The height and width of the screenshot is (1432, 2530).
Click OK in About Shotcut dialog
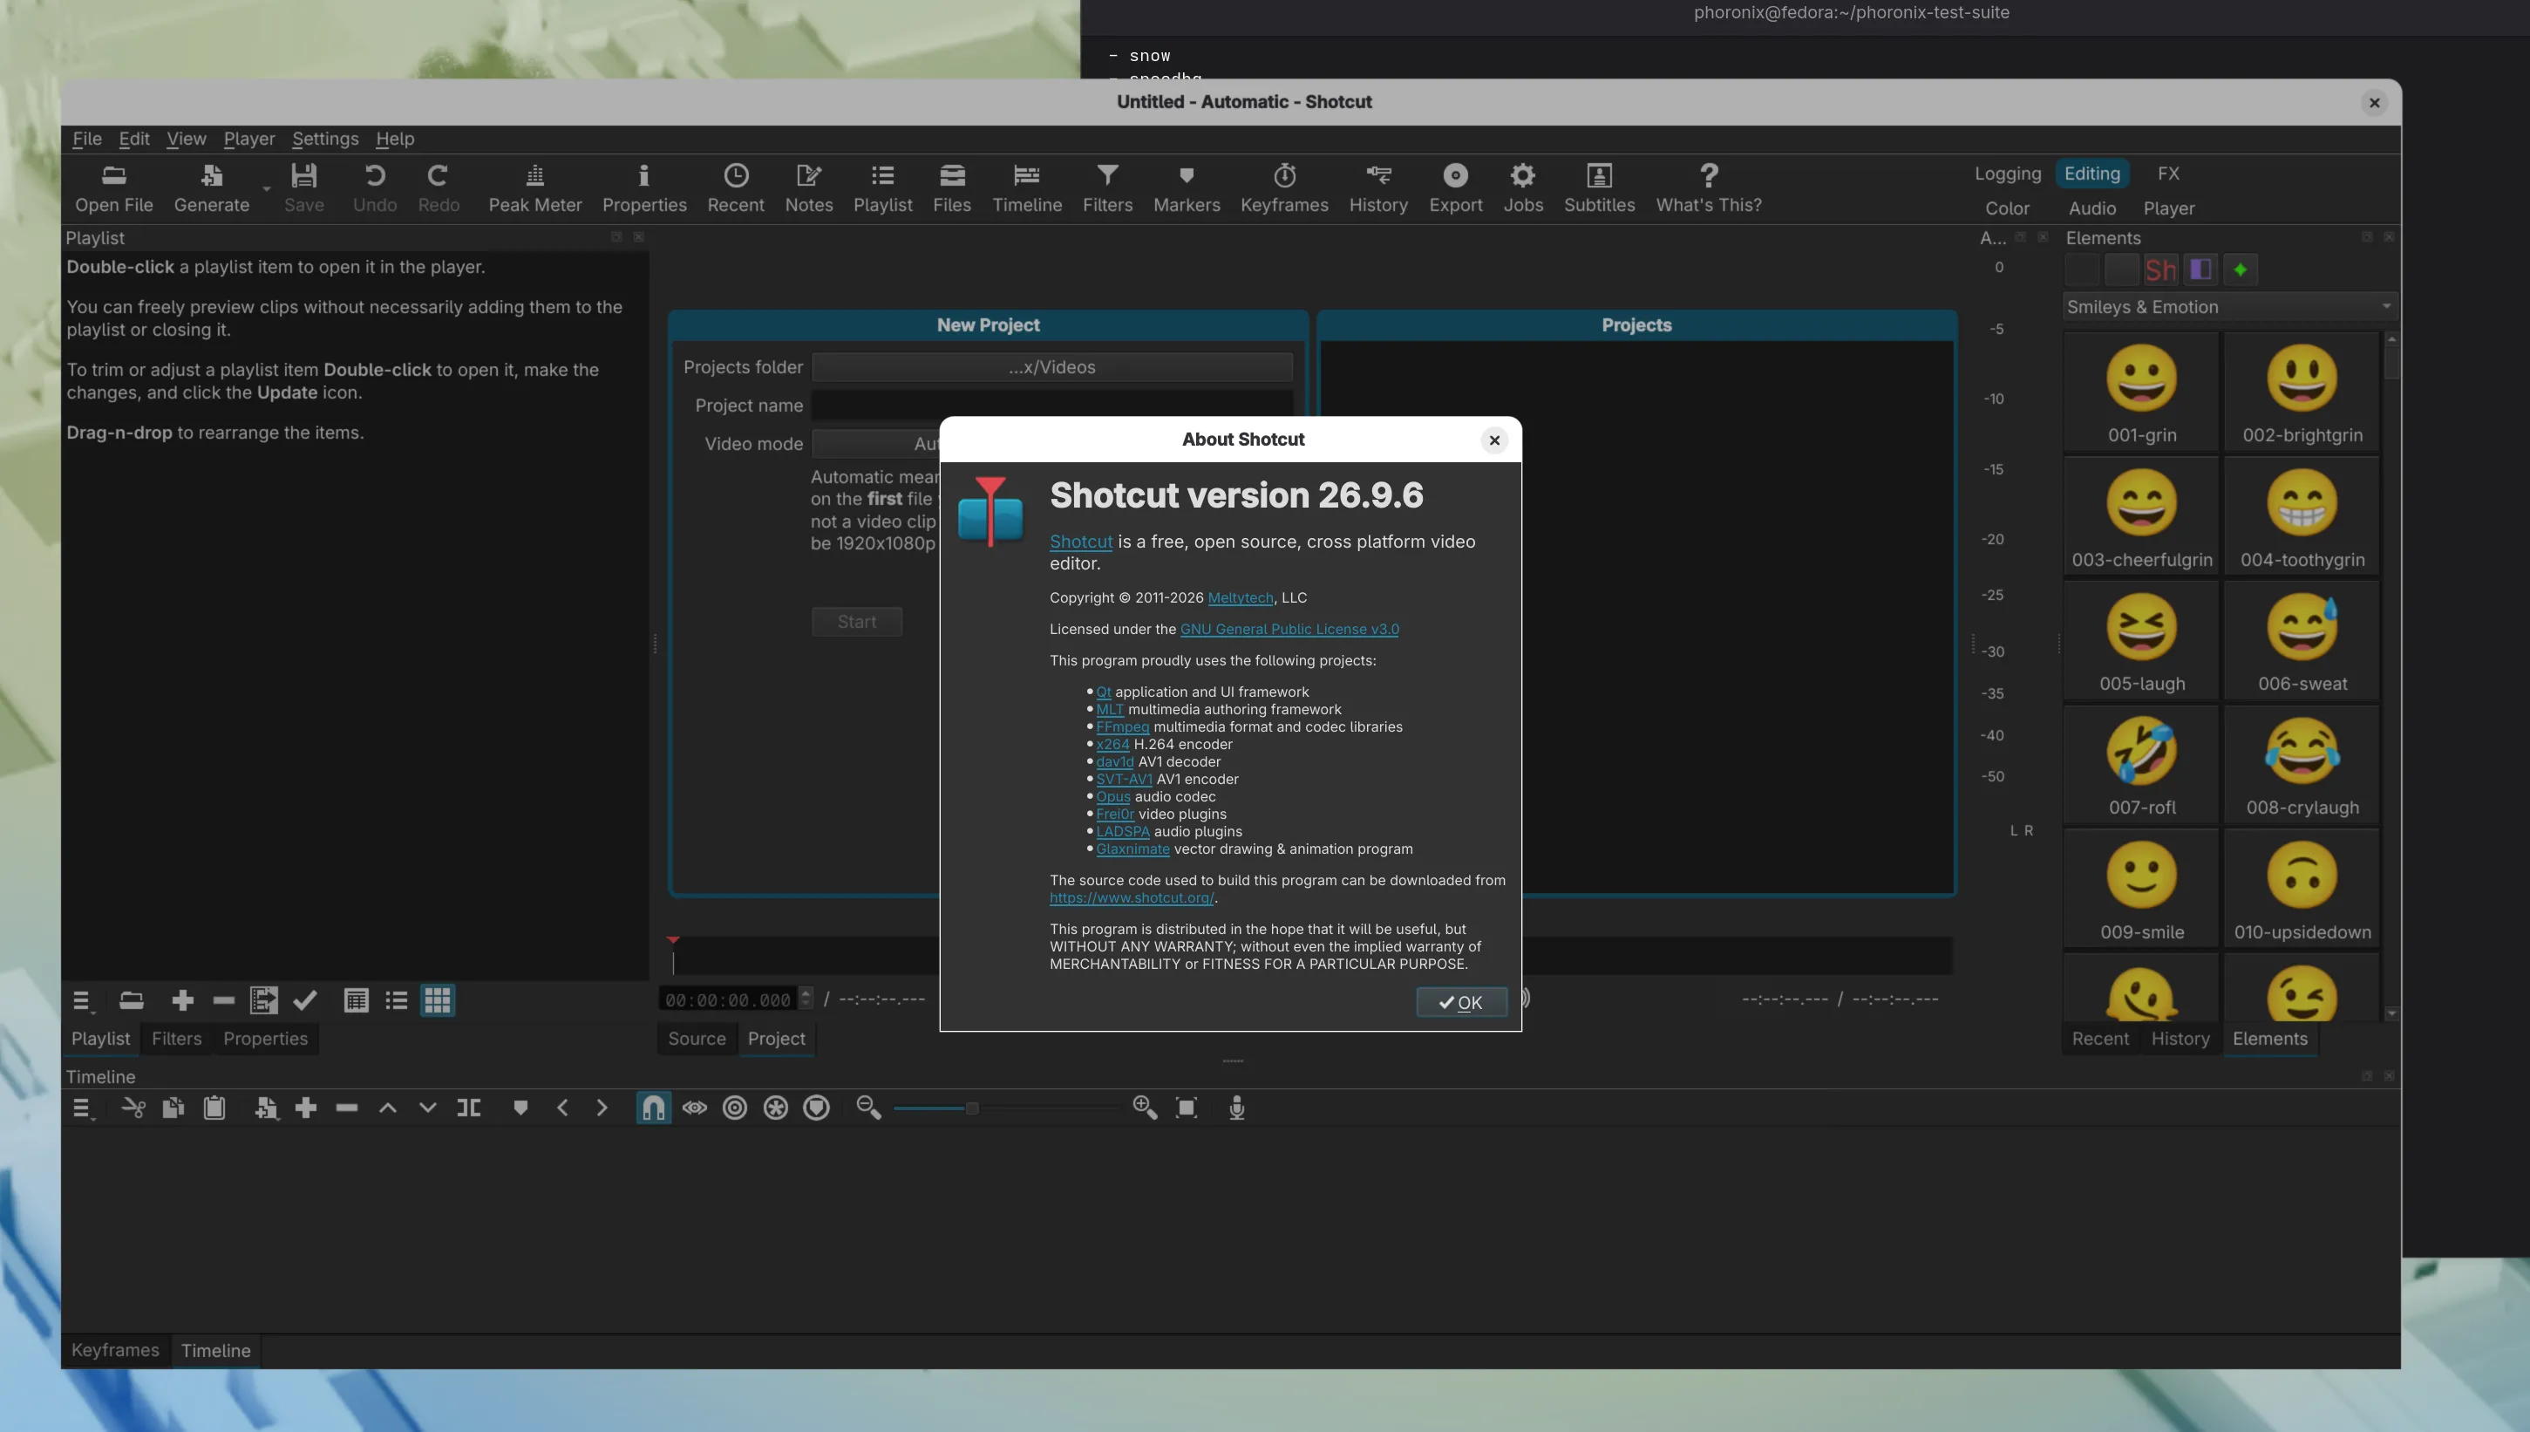[x=1460, y=1002]
